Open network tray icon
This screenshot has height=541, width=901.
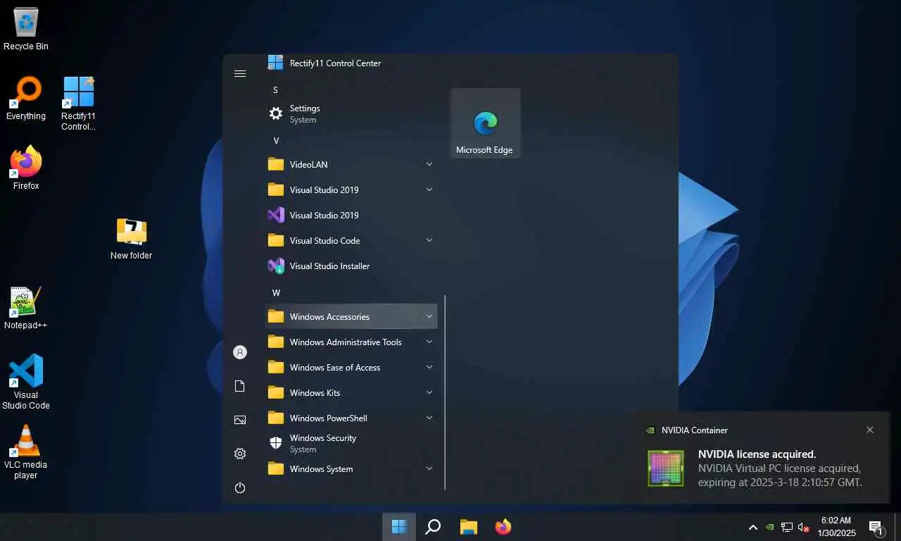787,527
